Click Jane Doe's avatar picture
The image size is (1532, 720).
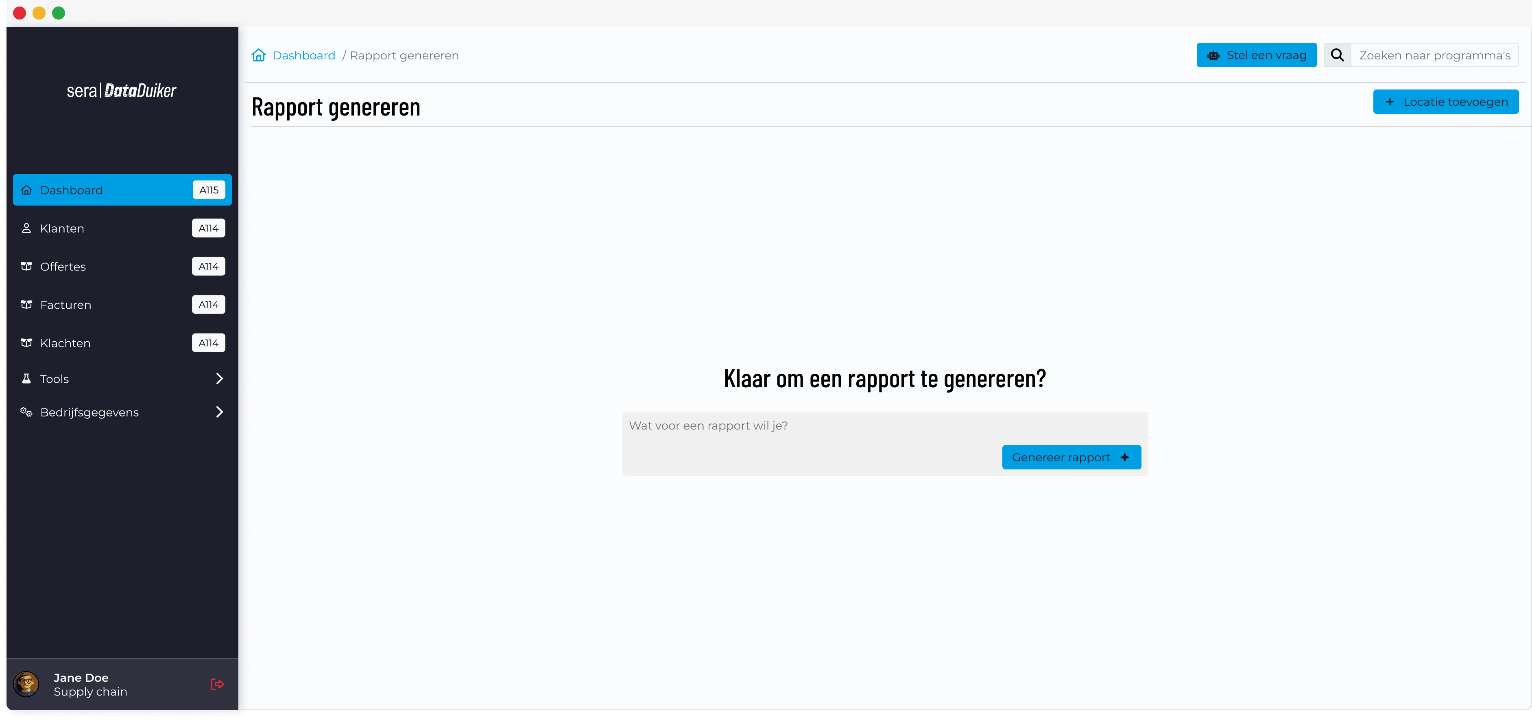click(26, 684)
